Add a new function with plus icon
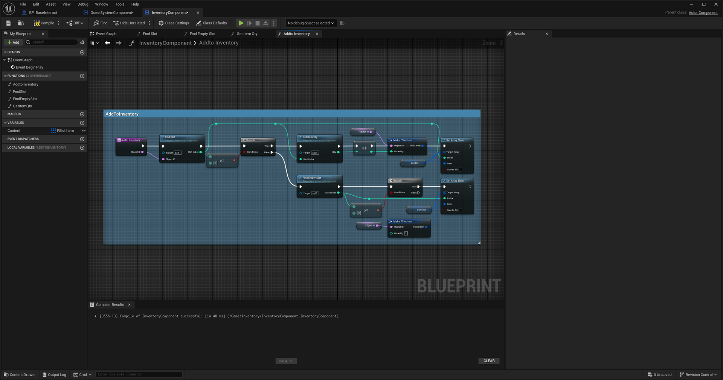 tap(82, 76)
